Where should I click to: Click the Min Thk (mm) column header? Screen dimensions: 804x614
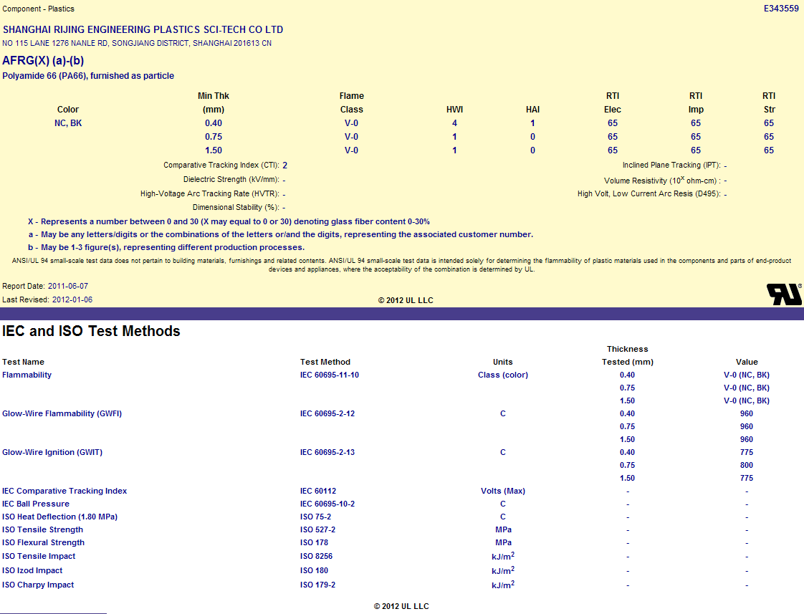click(x=214, y=102)
